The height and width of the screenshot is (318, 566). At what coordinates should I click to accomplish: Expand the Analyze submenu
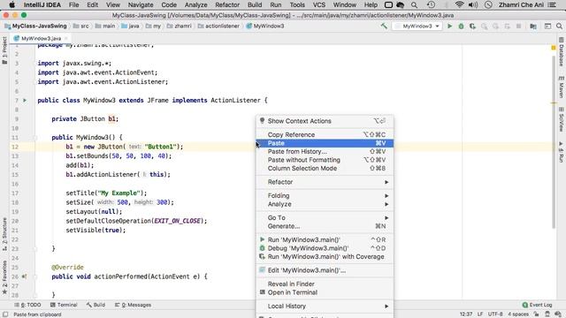(x=325, y=204)
